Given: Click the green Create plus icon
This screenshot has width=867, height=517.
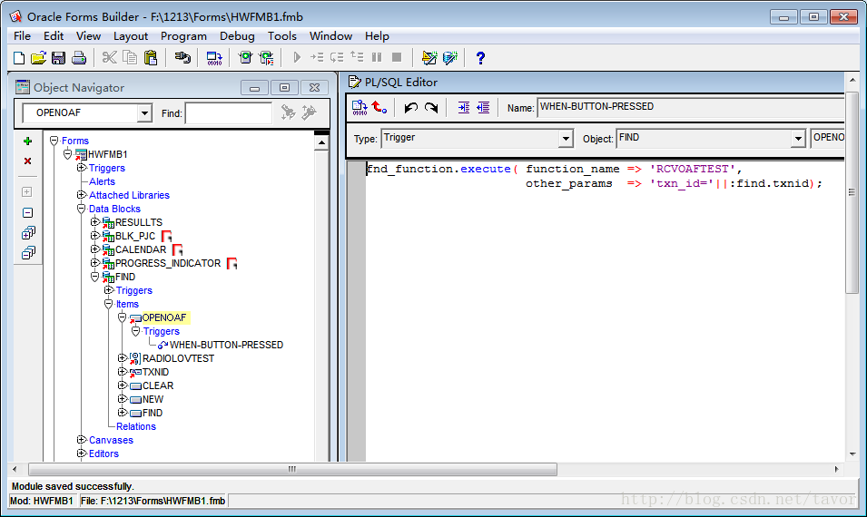Looking at the screenshot, I should pyautogui.click(x=27, y=141).
